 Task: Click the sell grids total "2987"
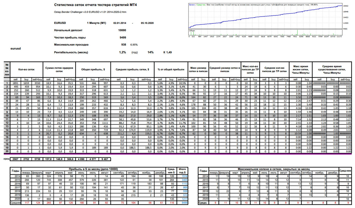click(16, 159)
